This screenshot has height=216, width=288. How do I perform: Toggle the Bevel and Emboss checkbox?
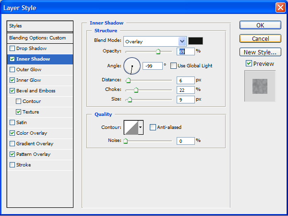[x=12, y=91]
